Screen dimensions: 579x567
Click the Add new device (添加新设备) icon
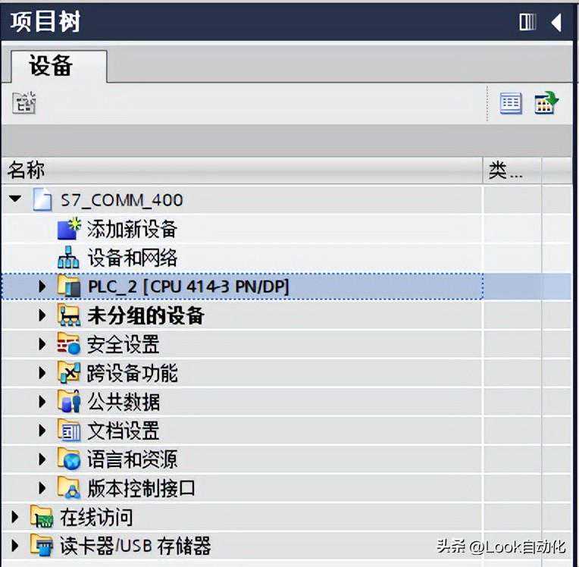pyautogui.click(x=69, y=229)
